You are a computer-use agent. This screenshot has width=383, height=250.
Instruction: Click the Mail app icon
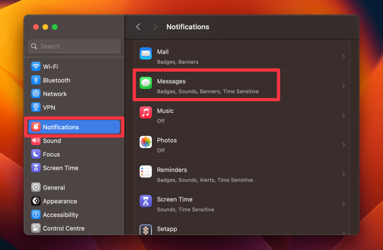(145, 53)
